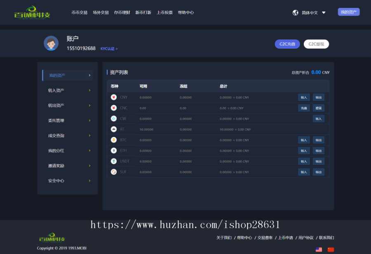Image resolution: width=371 pixels, height=254 pixels.
Task: Click the C2C充值 button
Action: [287, 44]
